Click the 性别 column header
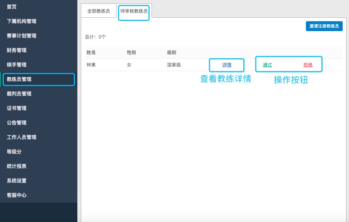The width and height of the screenshot is (349, 222). (131, 52)
